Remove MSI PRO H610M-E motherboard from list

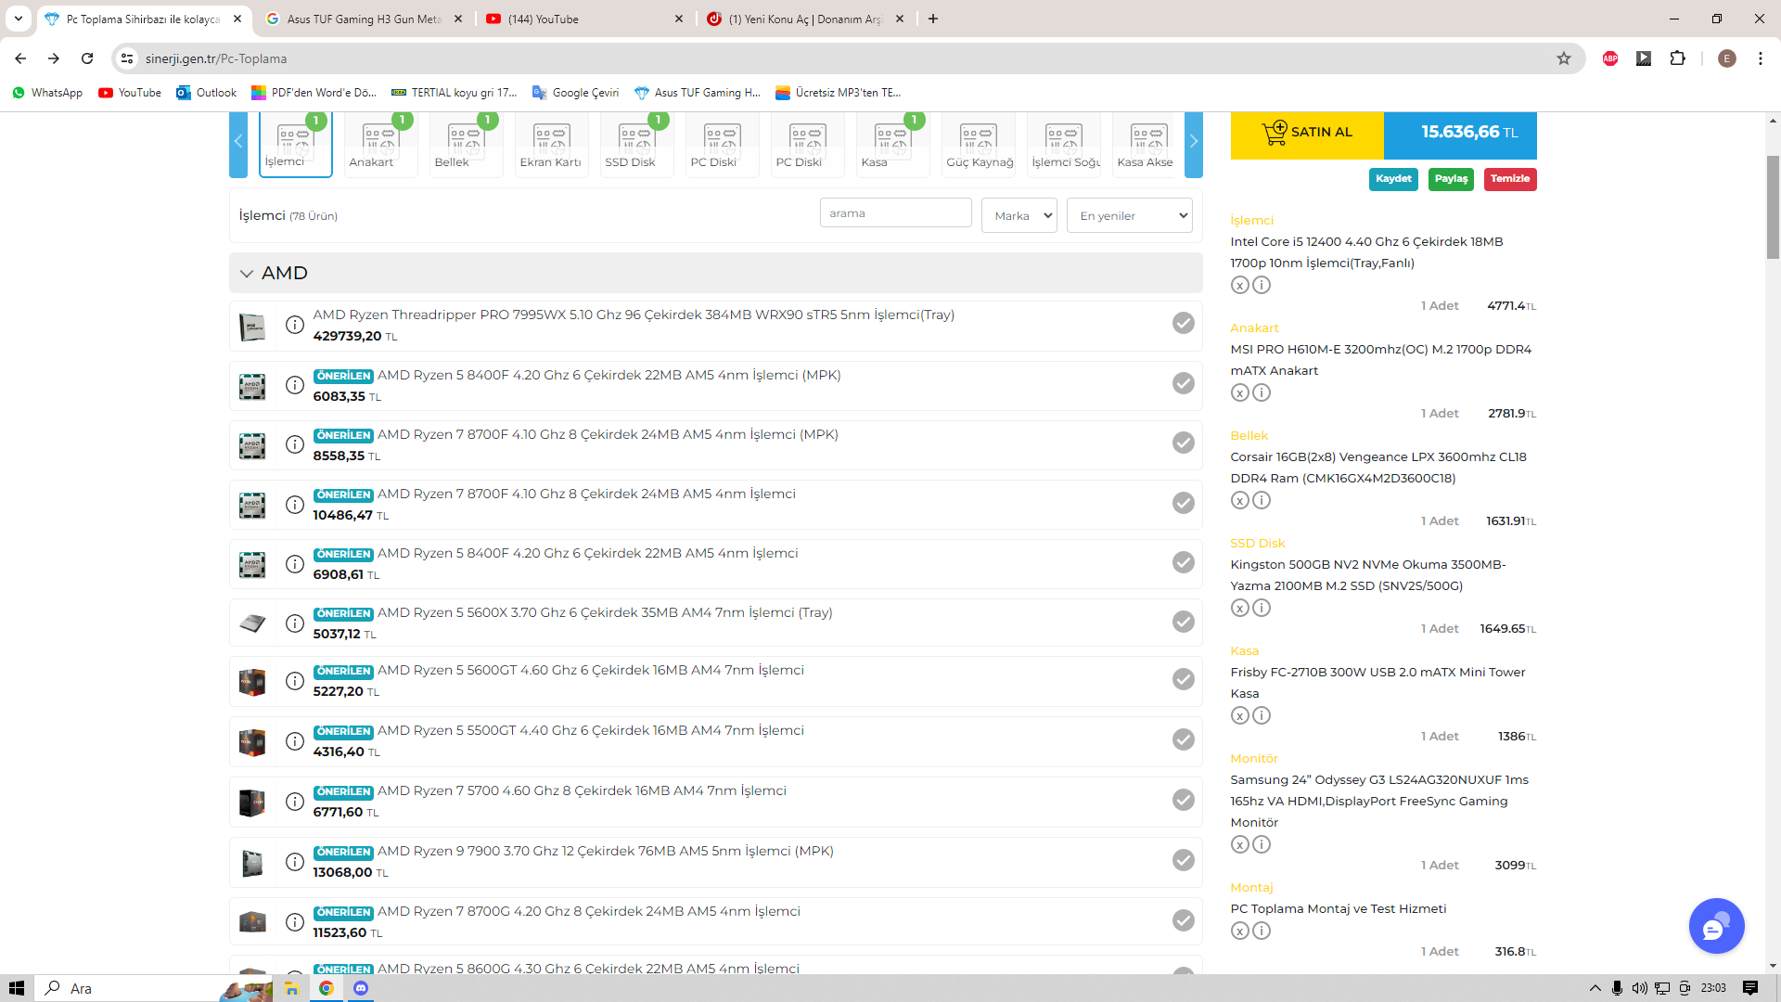1240,392
